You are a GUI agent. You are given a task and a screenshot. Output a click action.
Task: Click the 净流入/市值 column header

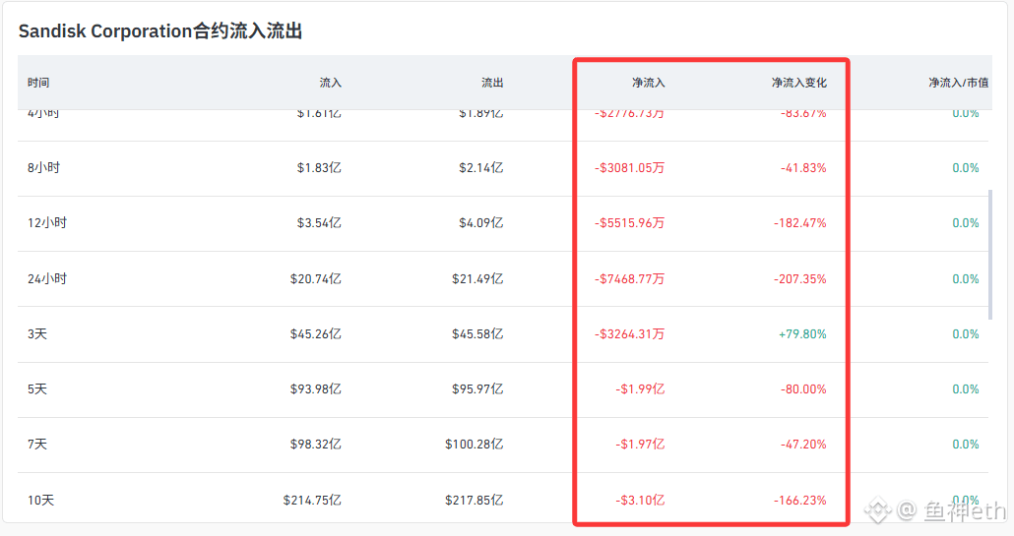click(959, 83)
